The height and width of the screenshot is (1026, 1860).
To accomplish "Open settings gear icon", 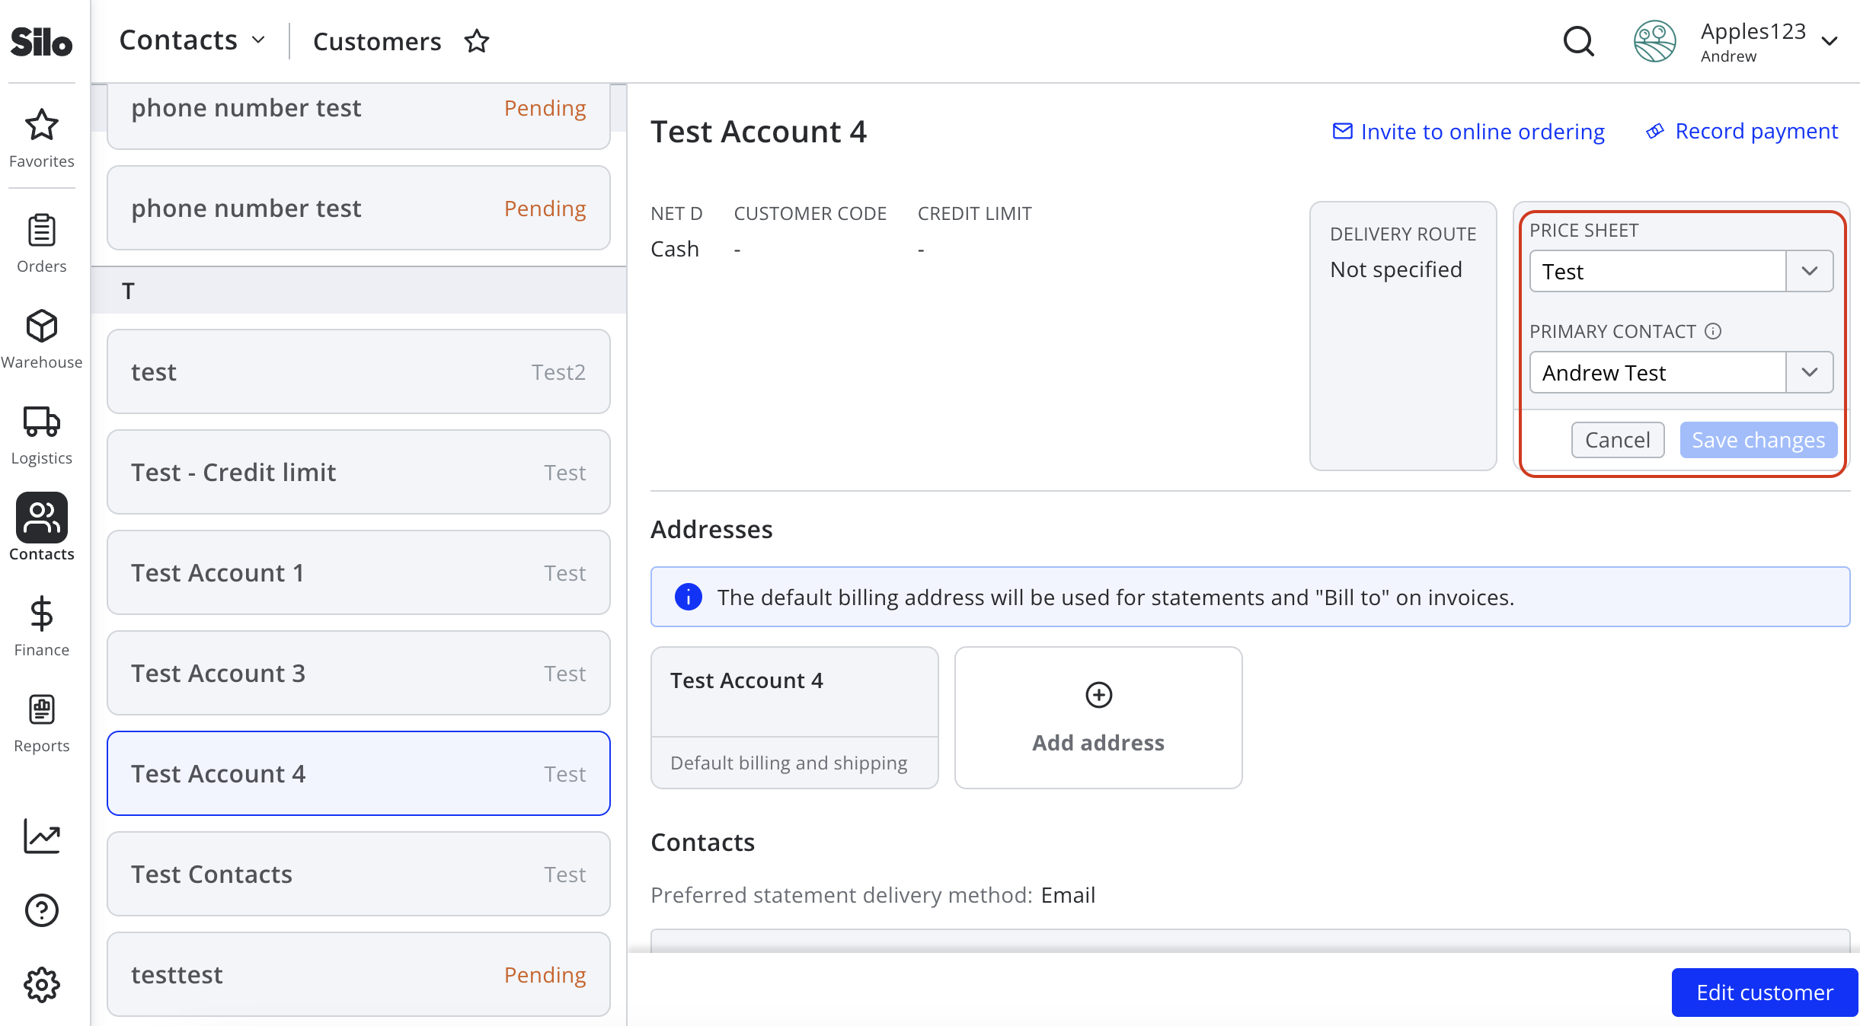I will point(41,985).
